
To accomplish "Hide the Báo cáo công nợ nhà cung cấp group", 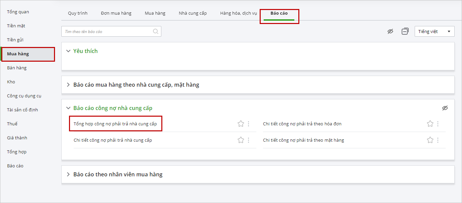I will [x=445, y=108].
